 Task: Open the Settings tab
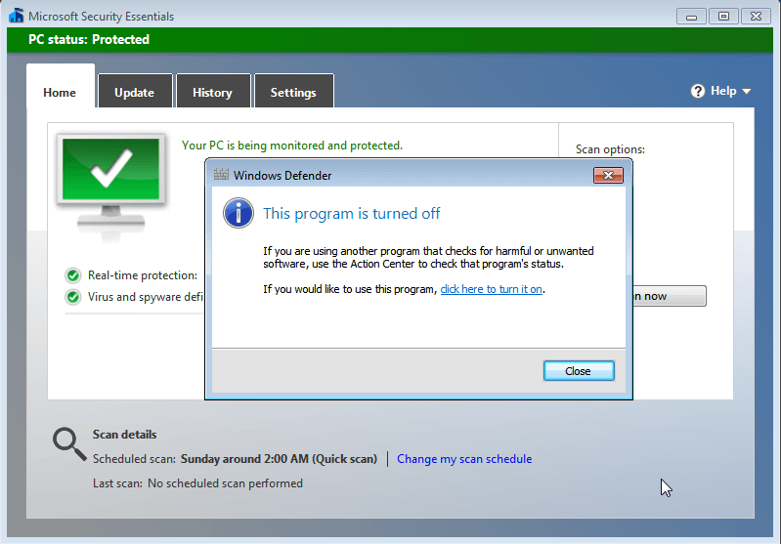pyautogui.click(x=293, y=93)
